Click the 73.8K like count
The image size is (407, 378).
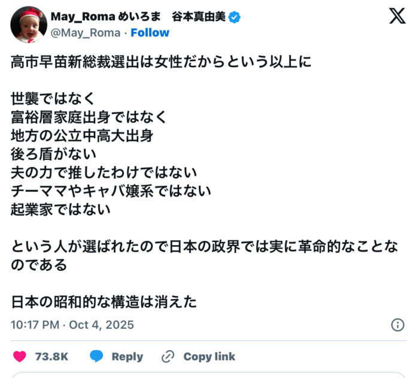pos(51,356)
